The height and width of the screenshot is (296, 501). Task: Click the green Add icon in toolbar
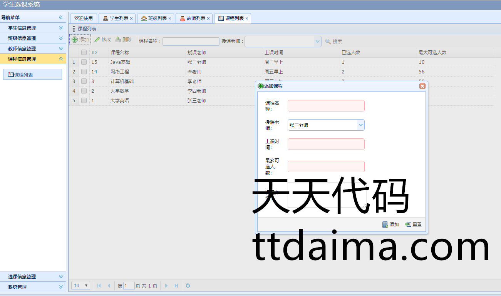[x=75, y=40]
